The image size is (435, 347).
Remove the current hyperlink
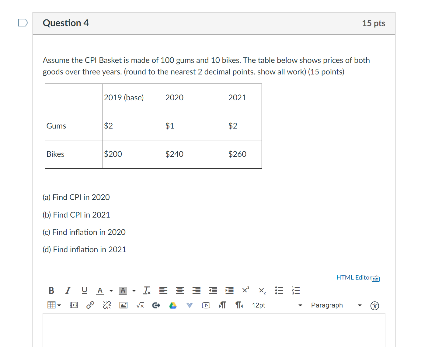tap(106, 305)
